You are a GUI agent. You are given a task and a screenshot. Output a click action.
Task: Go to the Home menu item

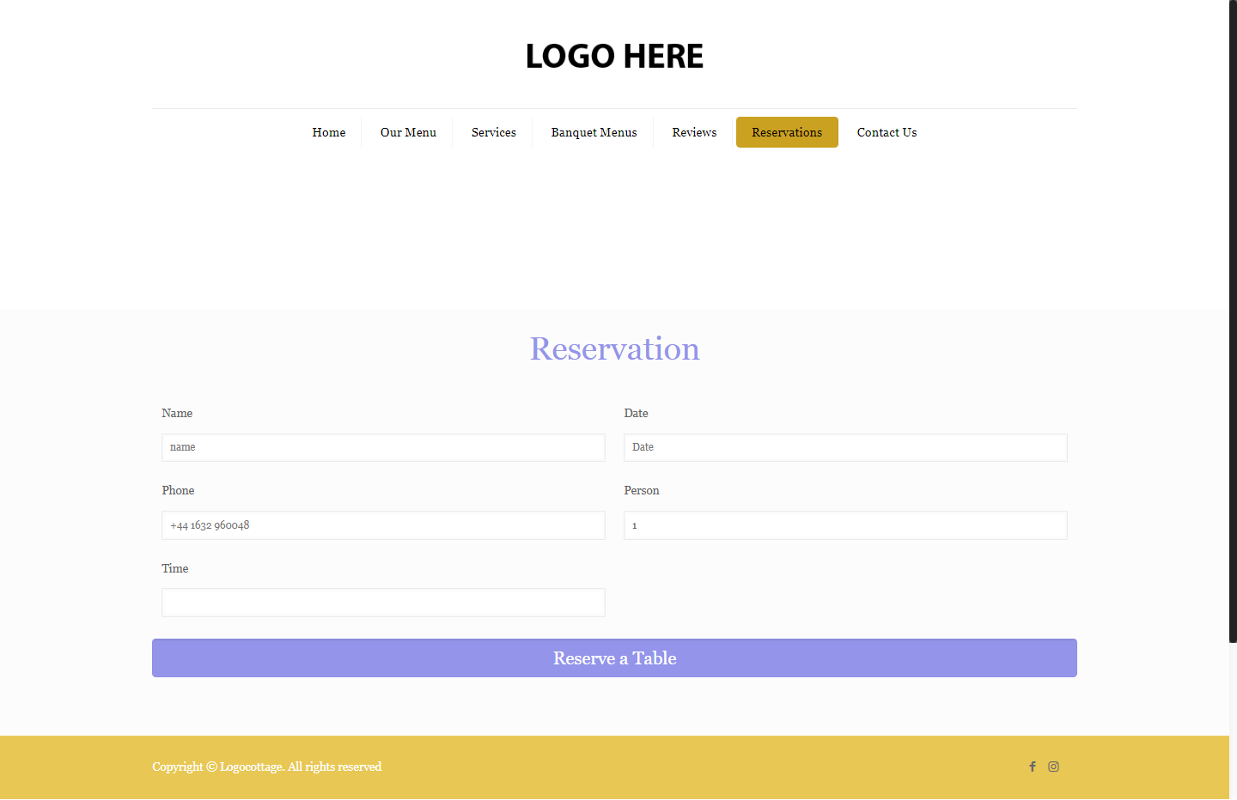tap(329, 132)
